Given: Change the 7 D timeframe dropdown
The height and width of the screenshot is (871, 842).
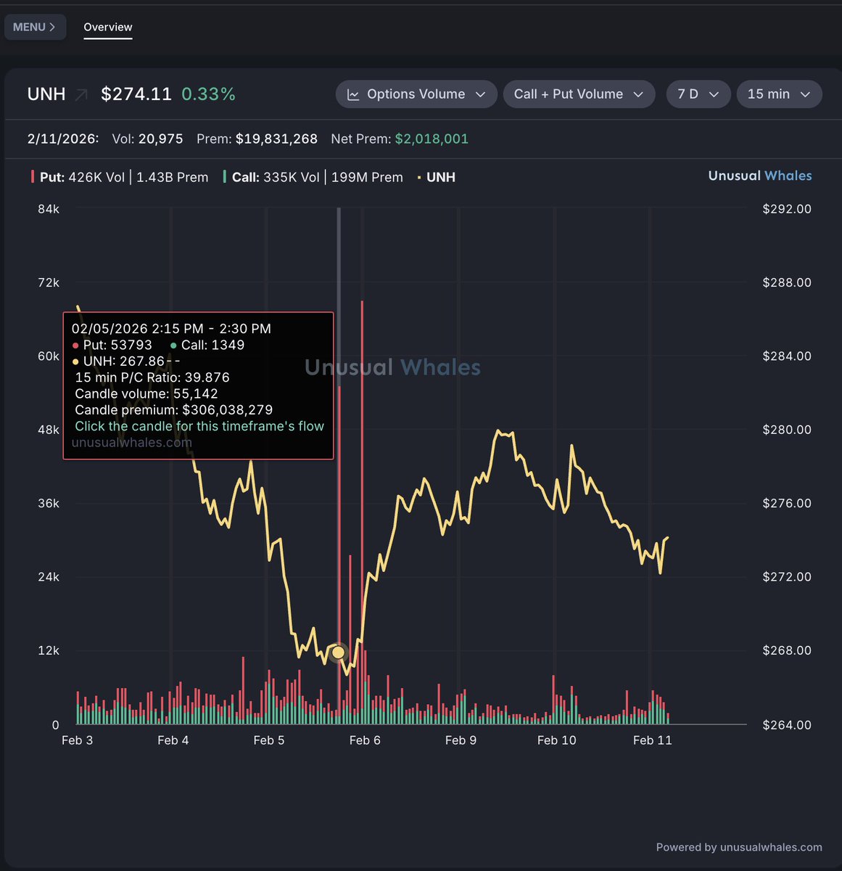Looking at the screenshot, I should tap(698, 94).
